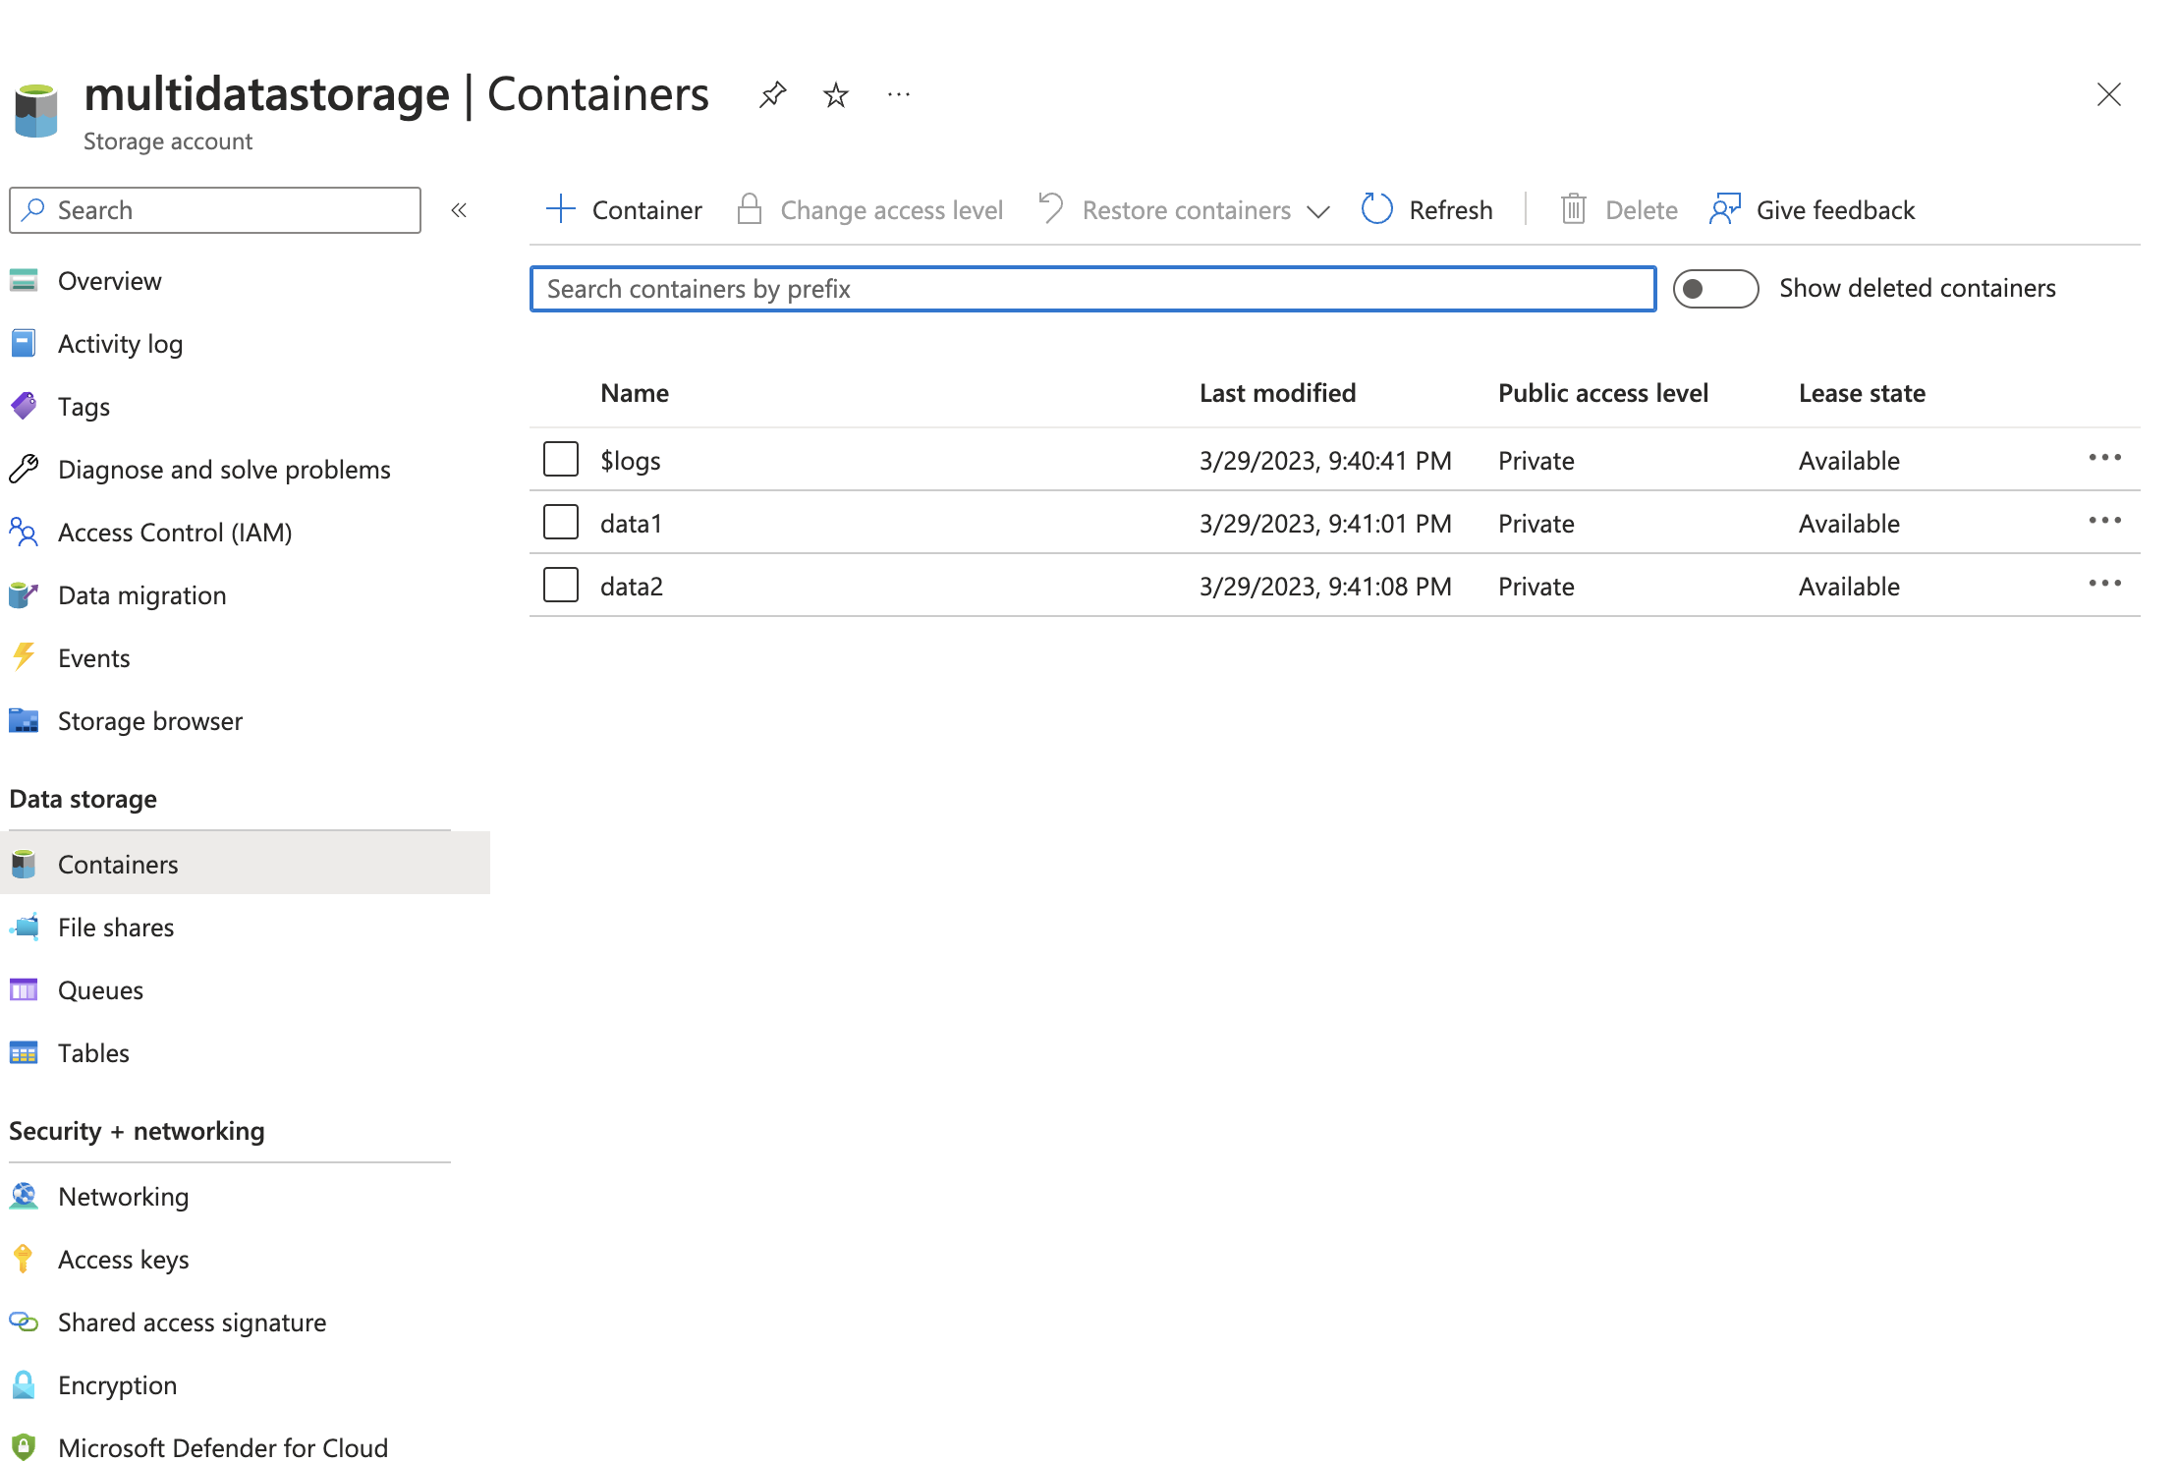Open the Storage browser icon in the sidebar
This screenshot has height=1464, width=2179.
(x=24, y=721)
